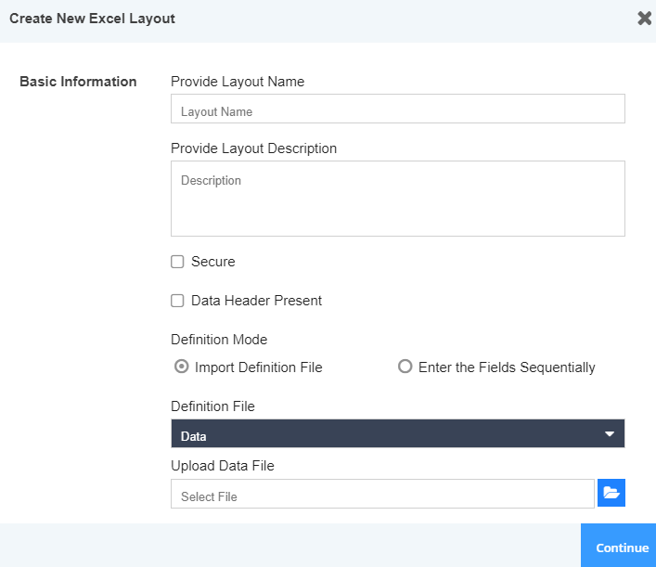Tick the Data Header Present checkbox
Image resolution: width=656 pixels, height=567 pixels.
[177, 301]
